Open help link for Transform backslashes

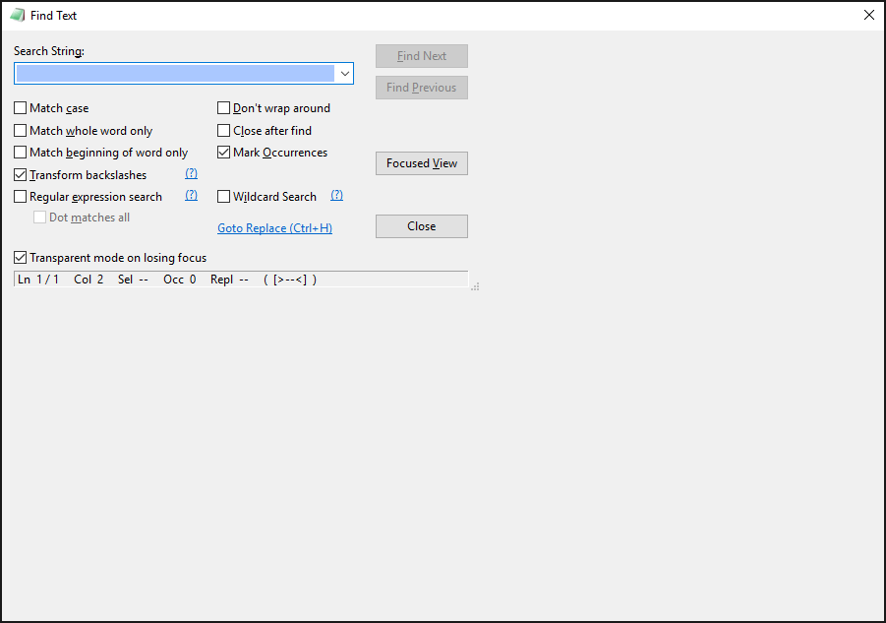[191, 173]
